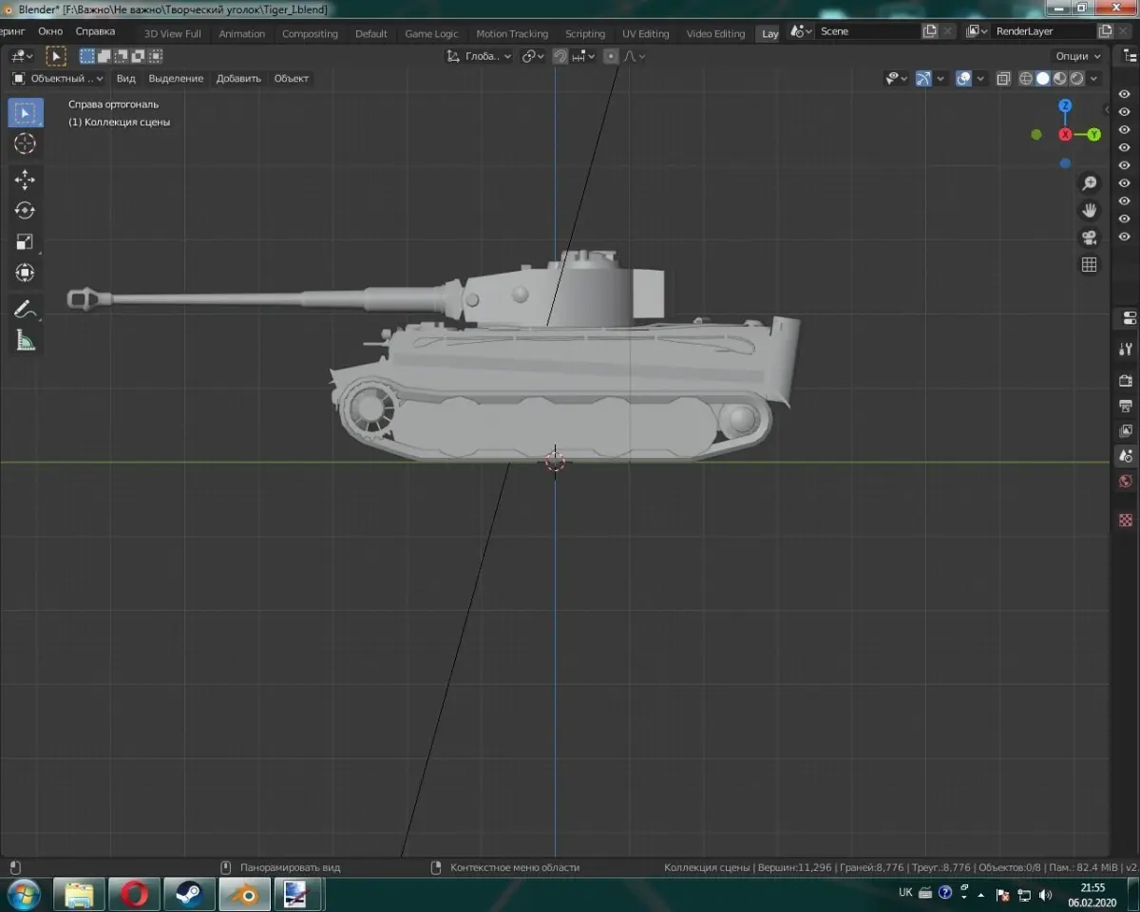Switch perspective/orthographic with the grid icon
This screenshot has width=1140, height=912.
pos(1090,265)
